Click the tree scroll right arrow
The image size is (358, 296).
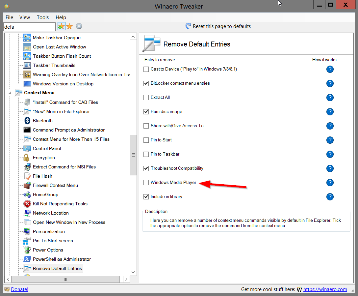click(x=126, y=279)
